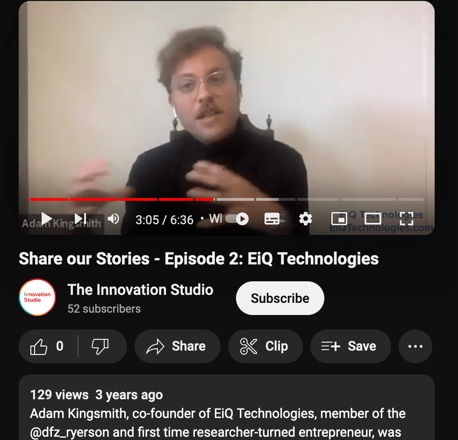Open the more actions ellipsis menu
Viewport: 458px width, 440px height.
[415, 346]
